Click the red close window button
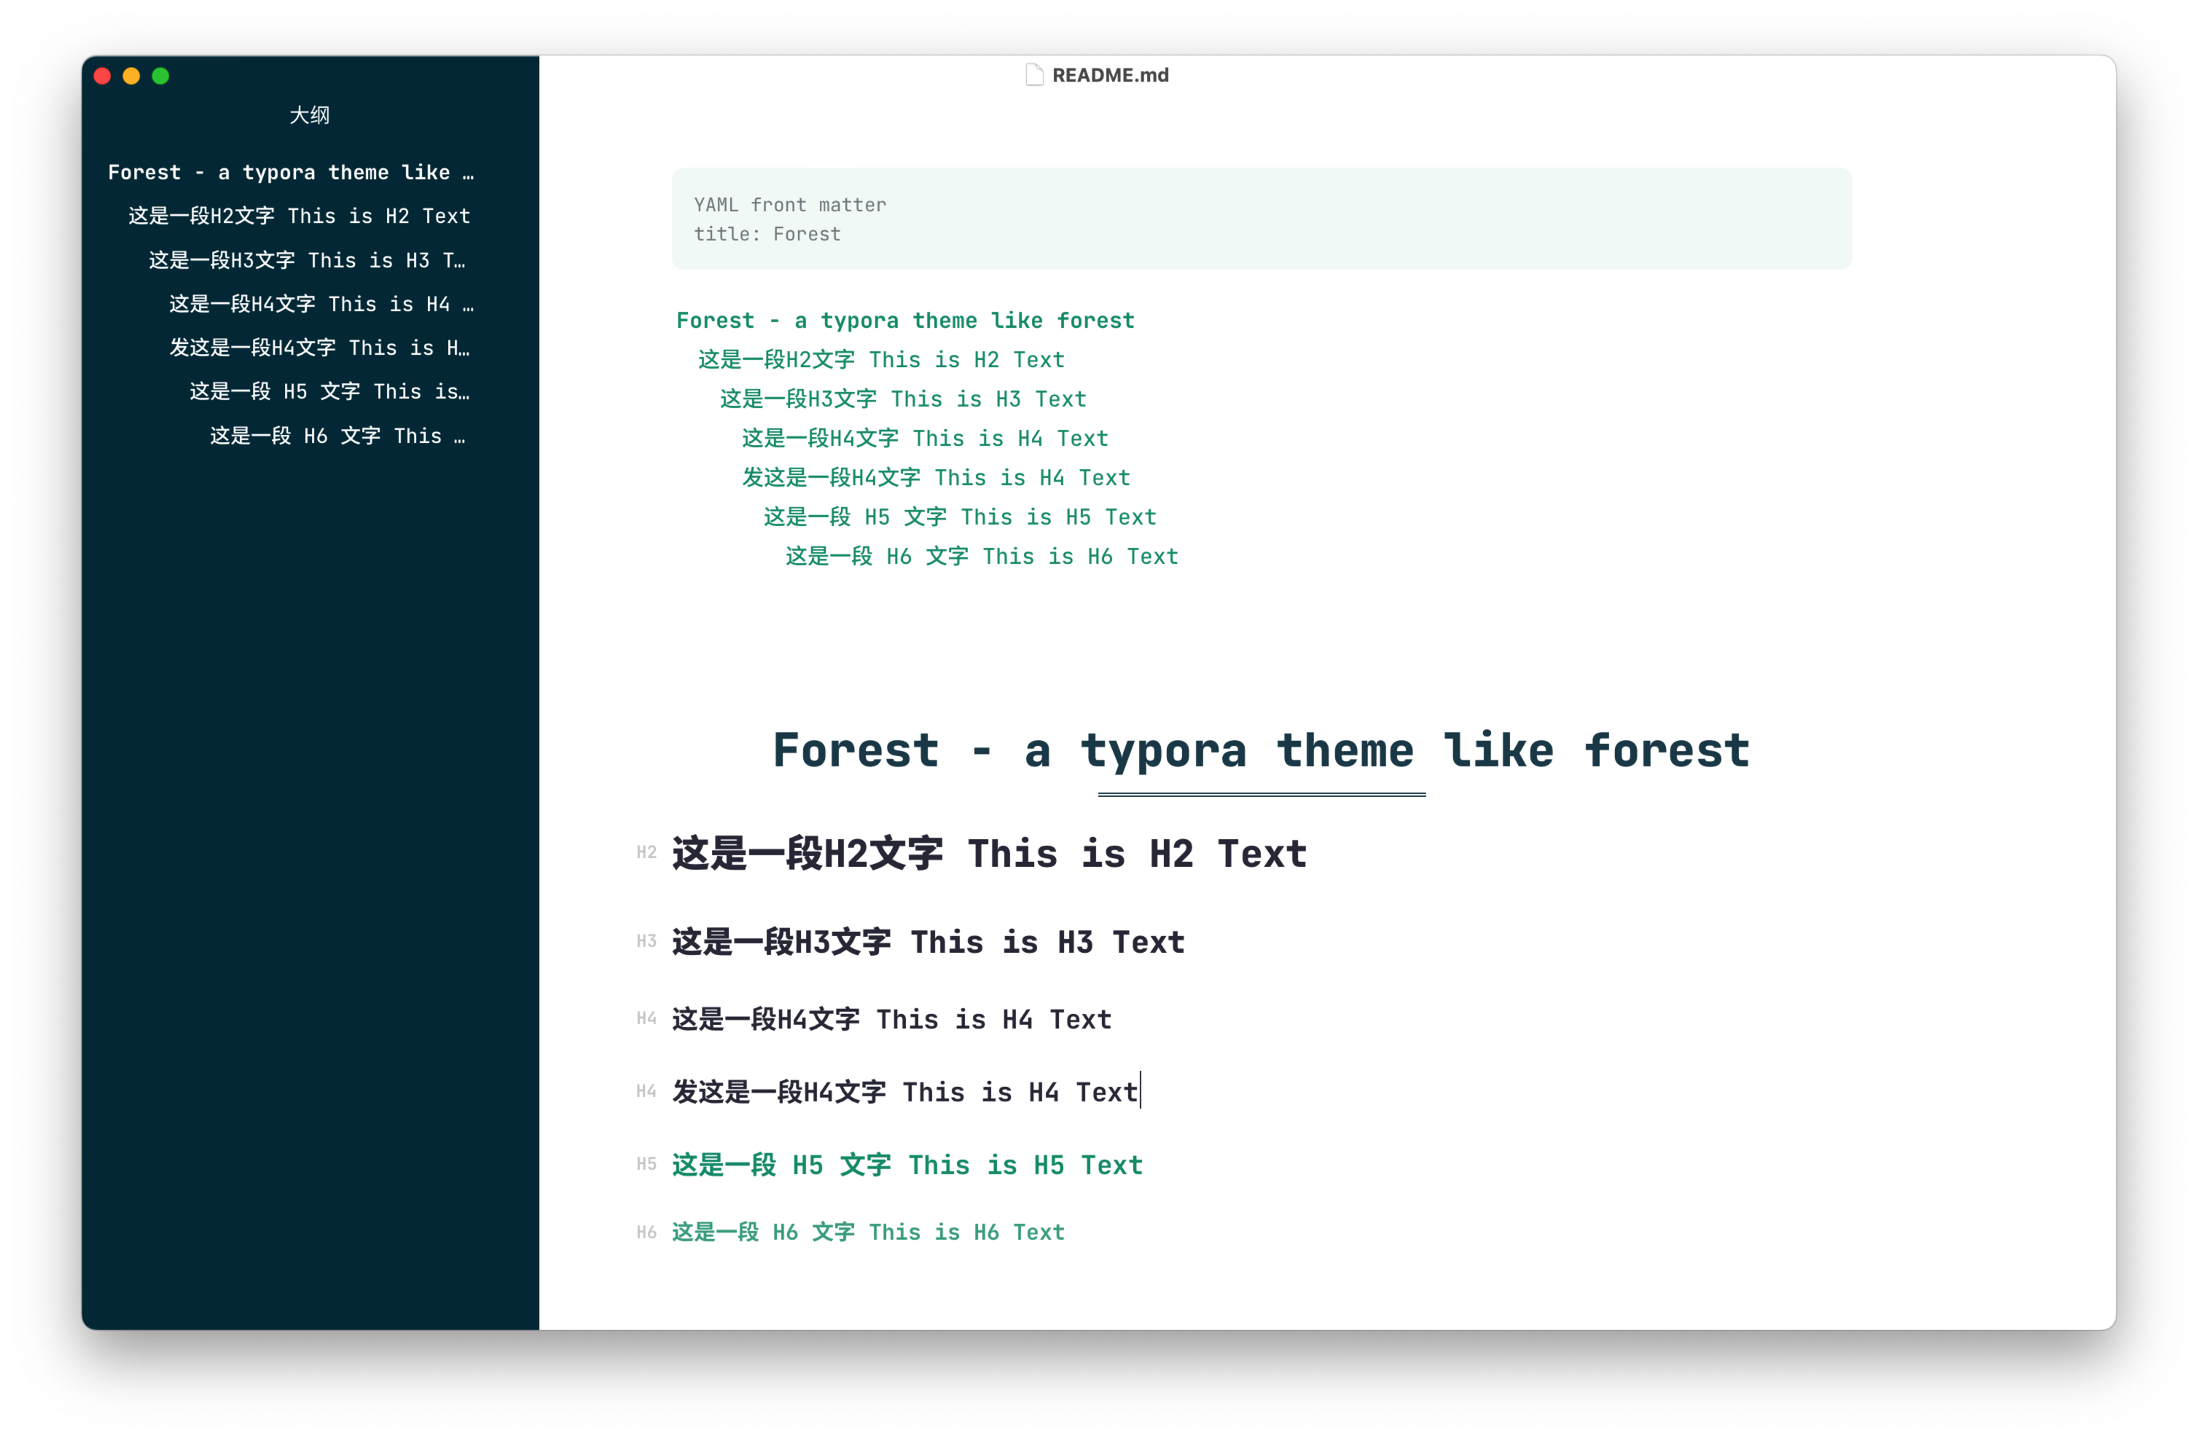Screen dimensions: 2198x1438 point(103,76)
